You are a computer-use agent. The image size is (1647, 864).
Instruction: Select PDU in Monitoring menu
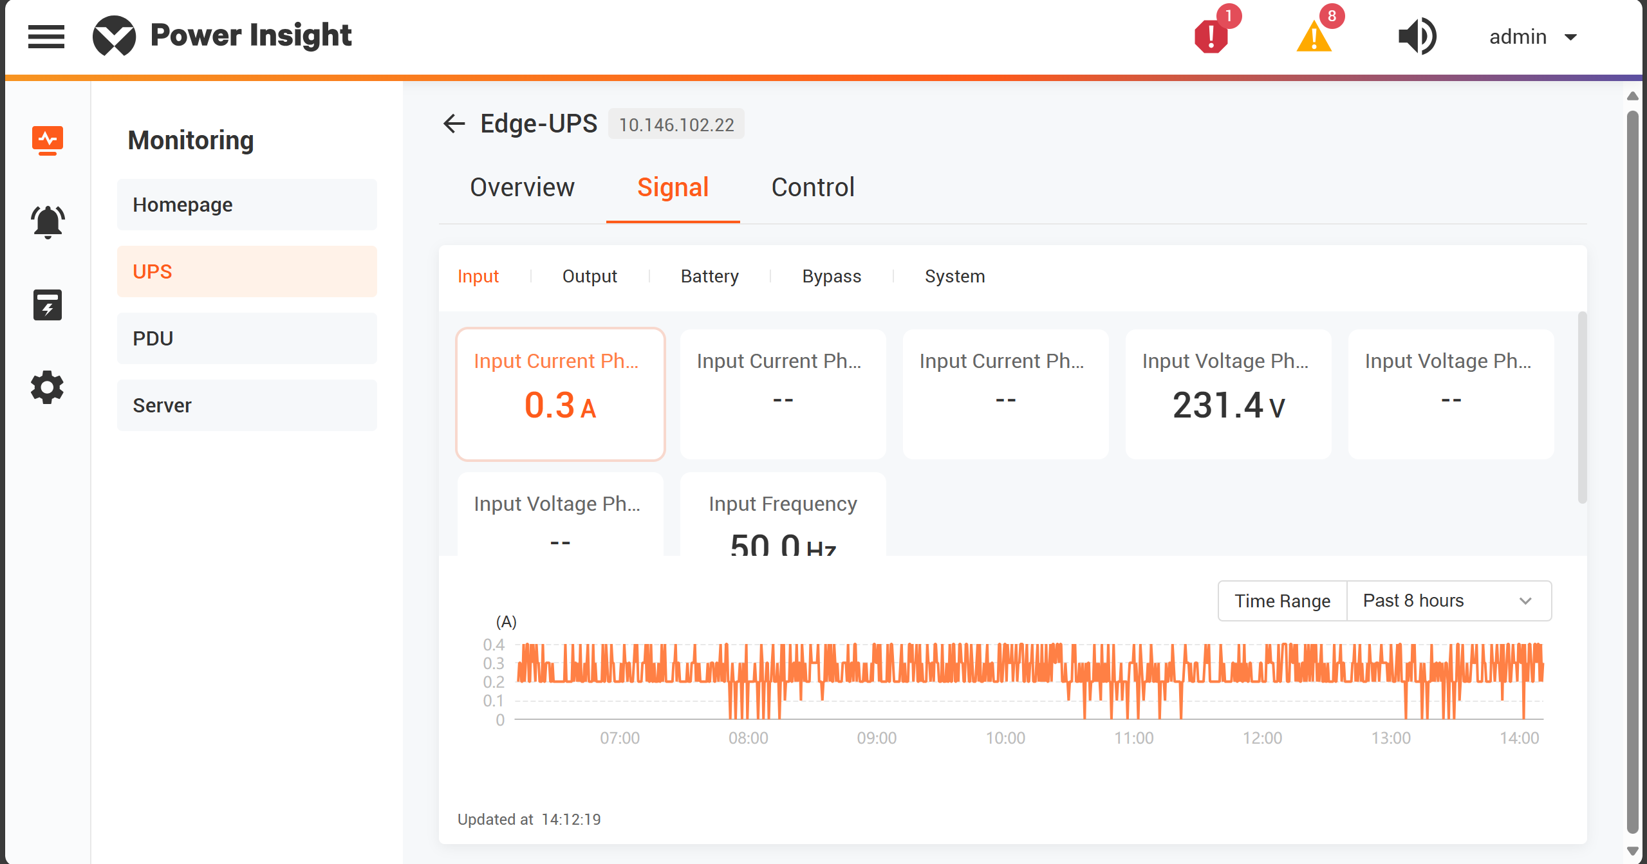coord(247,338)
